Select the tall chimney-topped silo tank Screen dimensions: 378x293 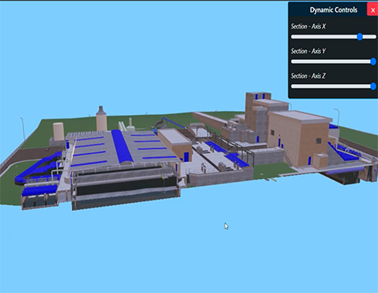coord(101,119)
